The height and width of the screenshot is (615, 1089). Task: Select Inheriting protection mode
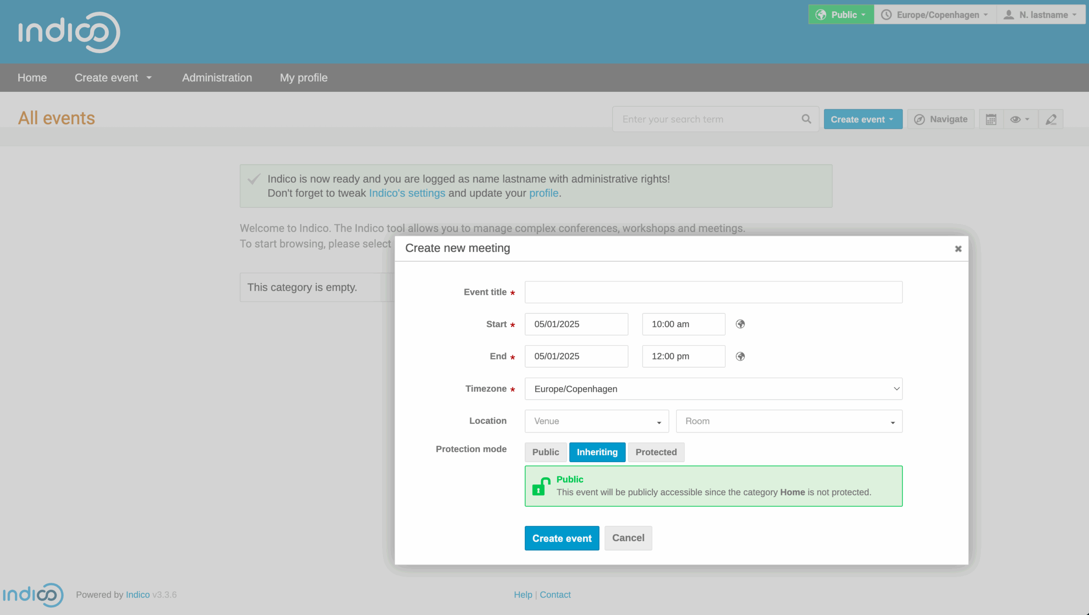click(597, 452)
